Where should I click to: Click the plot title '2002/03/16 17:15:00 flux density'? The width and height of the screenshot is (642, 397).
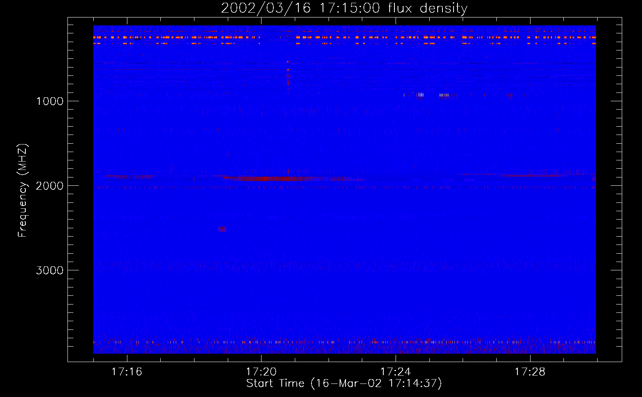click(x=344, y=8)
